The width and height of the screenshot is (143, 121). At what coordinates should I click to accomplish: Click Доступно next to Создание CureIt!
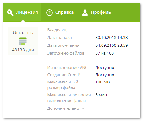click(105, 75)
